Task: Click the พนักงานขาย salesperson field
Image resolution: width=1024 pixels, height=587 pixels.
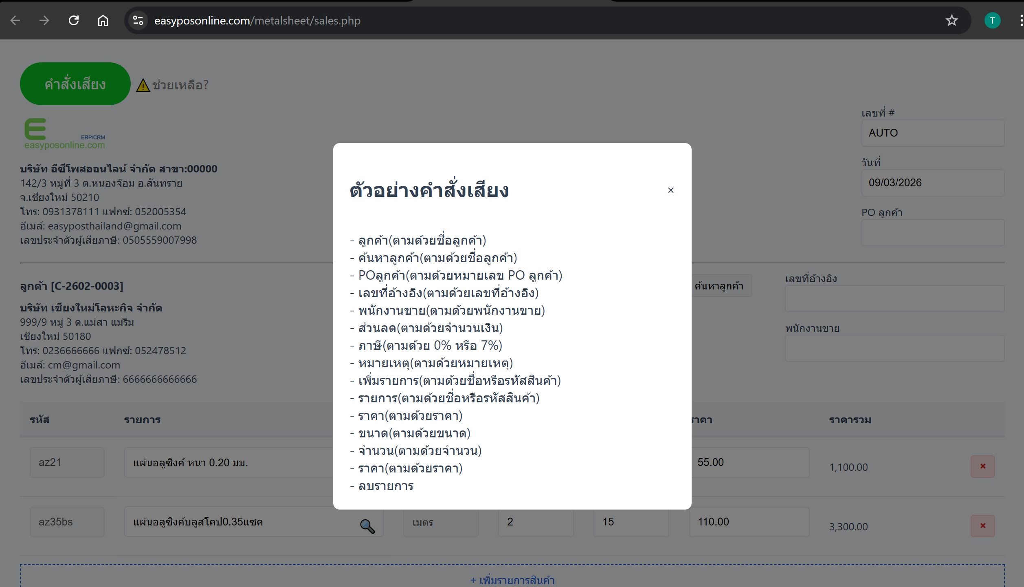Action: (x=894, y=348)
